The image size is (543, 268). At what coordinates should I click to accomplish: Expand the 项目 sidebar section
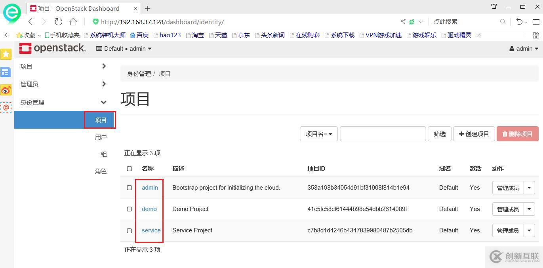pos(64,66)
